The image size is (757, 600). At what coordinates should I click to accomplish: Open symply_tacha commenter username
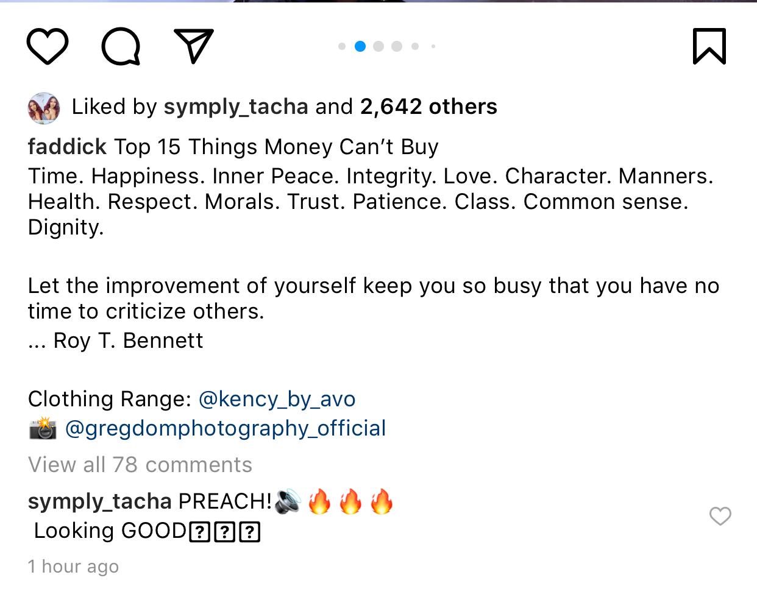(100, 501)
